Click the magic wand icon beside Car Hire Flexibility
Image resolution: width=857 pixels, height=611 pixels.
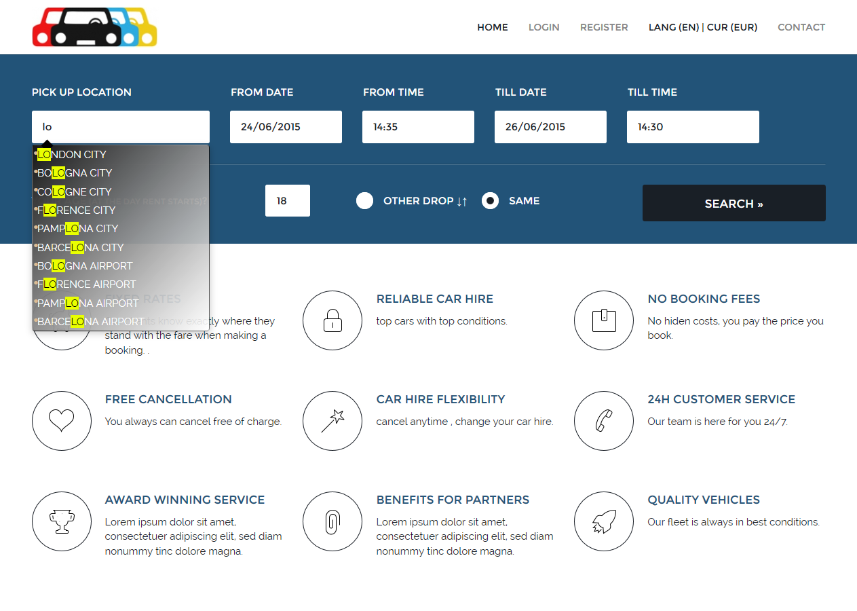(332, 421)
